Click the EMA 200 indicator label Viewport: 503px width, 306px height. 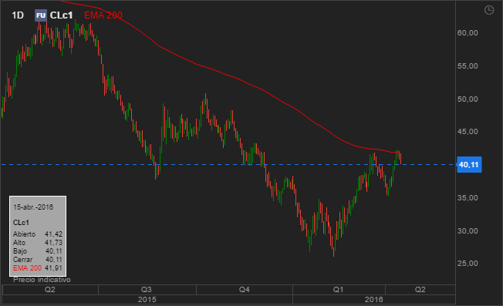(103, 15)
